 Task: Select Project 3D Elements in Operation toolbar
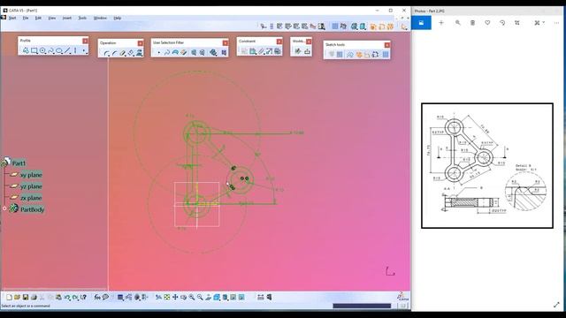140,53
